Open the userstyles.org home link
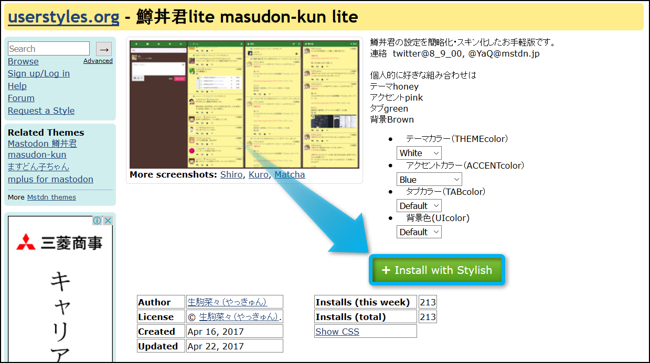650x363 pixels. pos(63,17)
